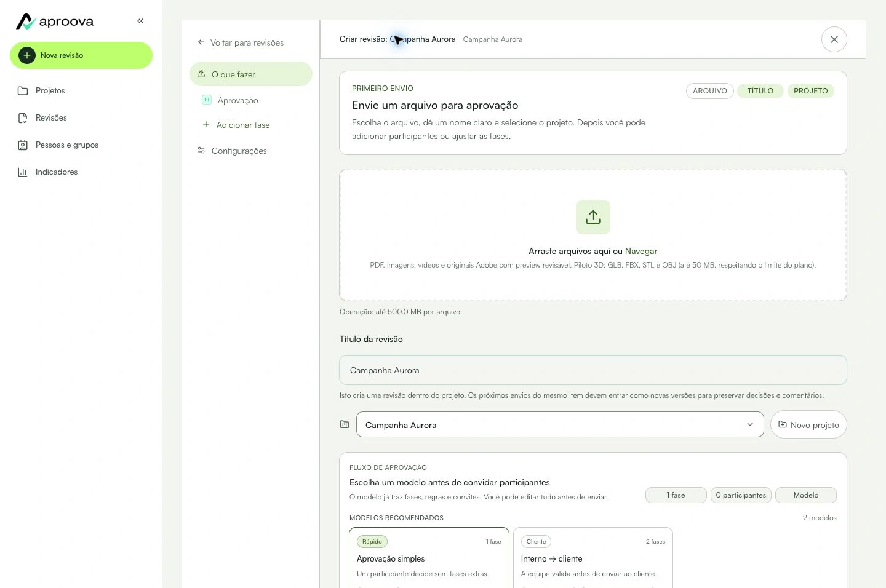This screenshot has height=588, width=886.
Task: Select the Aprovação simples model card
Action: pos(429,558)
